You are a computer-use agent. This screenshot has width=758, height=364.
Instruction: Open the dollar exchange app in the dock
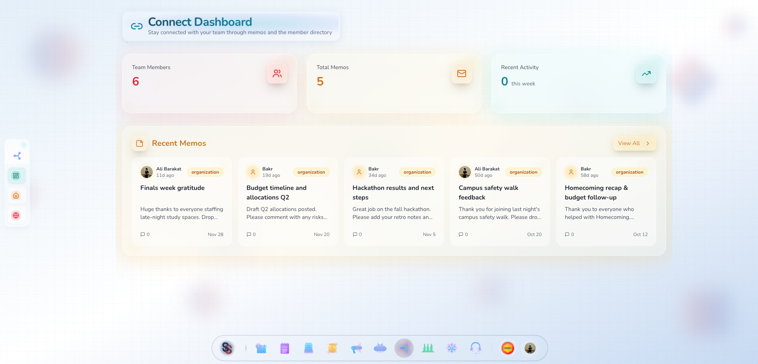pyautogui.click(x=332, y=348)
